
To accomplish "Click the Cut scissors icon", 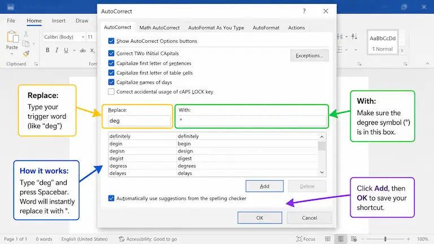I will (26, 34).
